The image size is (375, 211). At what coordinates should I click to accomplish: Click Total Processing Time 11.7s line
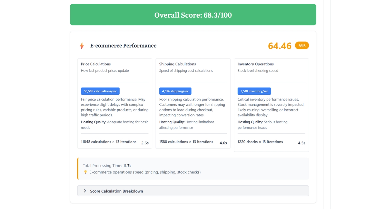pyautogui.click(x=107, y=166)
